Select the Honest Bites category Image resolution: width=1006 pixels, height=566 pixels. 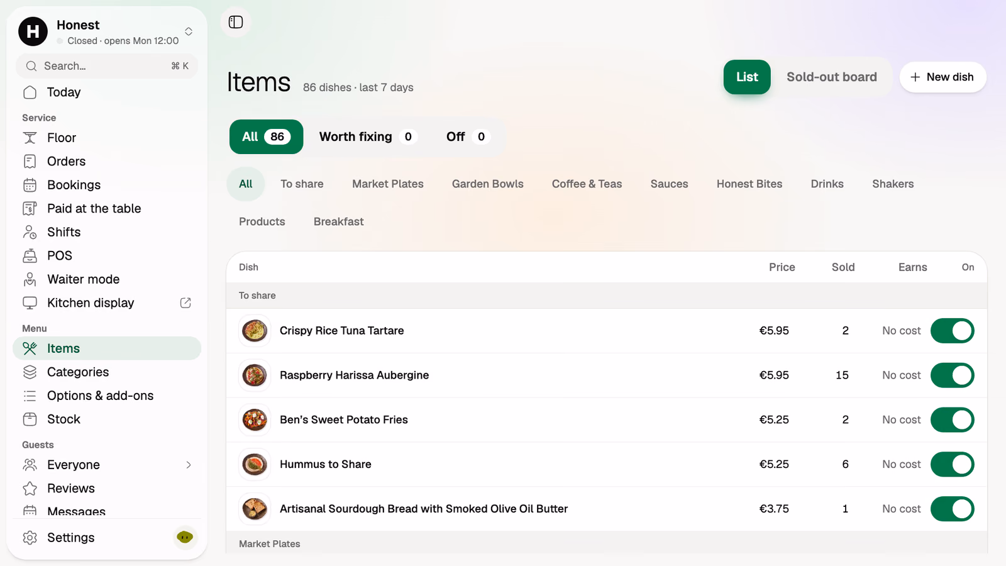(x=749, y=184)
